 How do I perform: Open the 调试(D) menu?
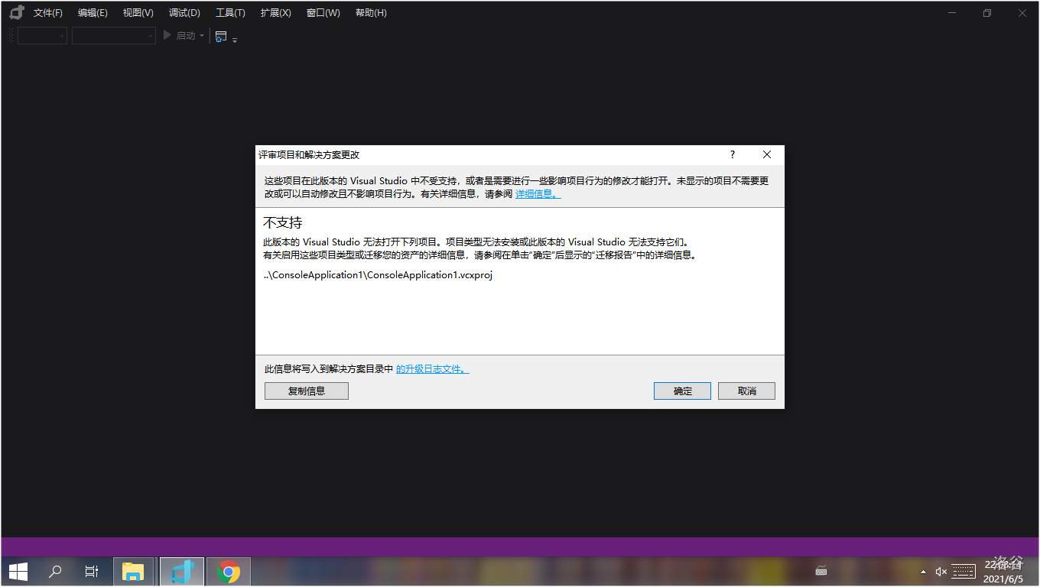(184, 13)
